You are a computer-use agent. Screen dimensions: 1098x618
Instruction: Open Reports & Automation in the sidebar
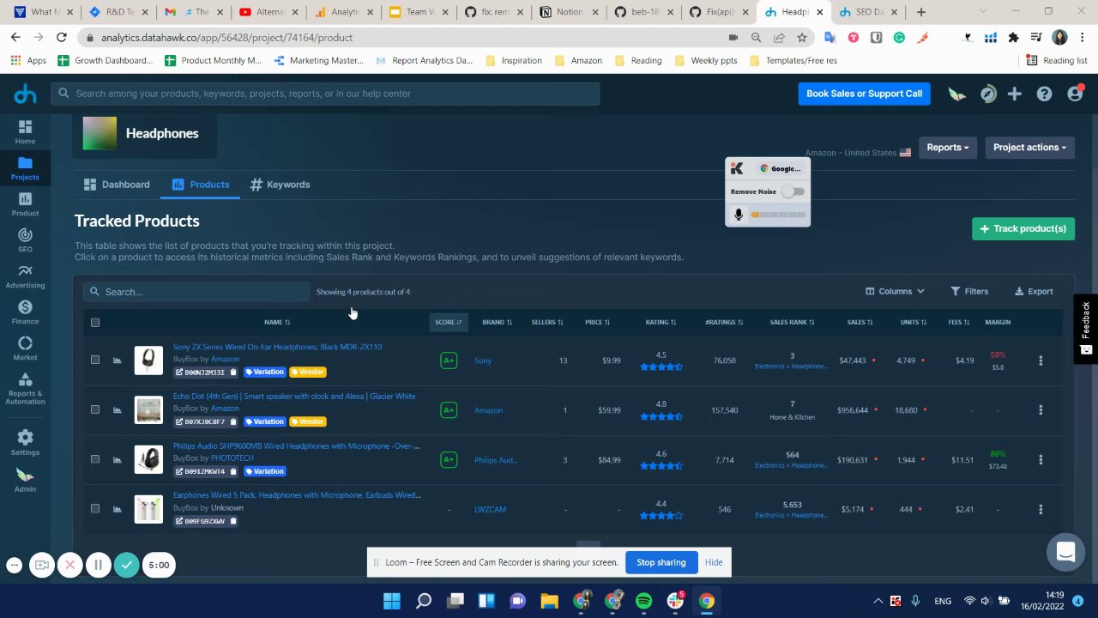click(x=25, y=389)
